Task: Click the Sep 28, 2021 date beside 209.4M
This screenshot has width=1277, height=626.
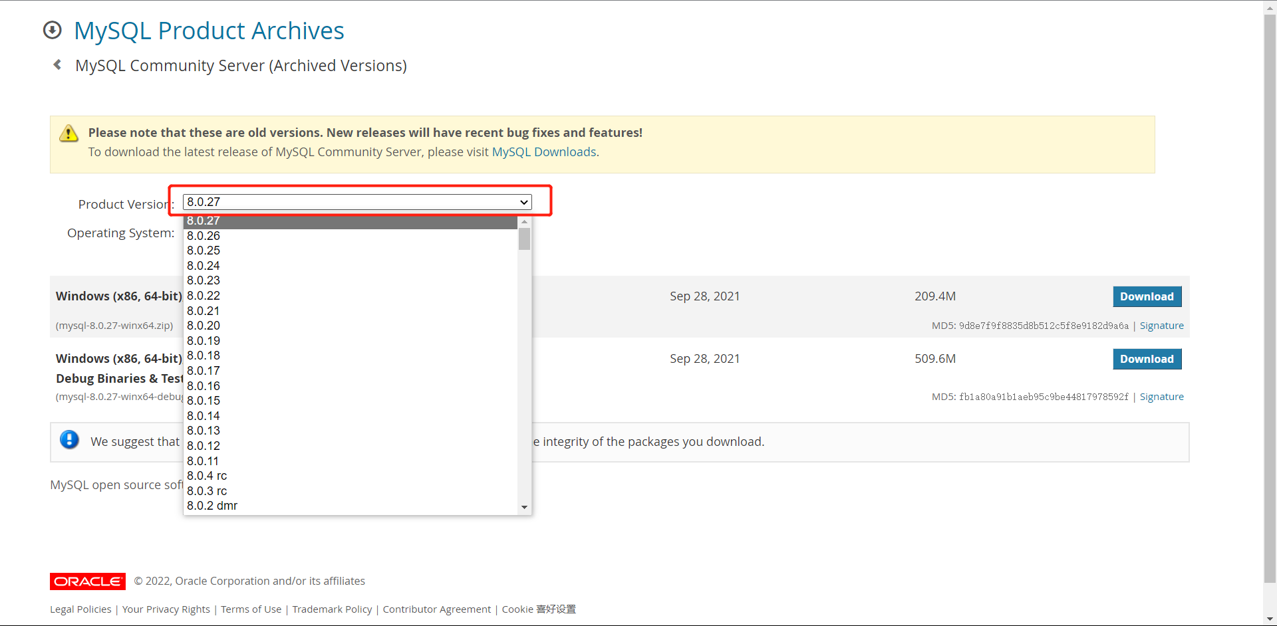Action: 705,296
